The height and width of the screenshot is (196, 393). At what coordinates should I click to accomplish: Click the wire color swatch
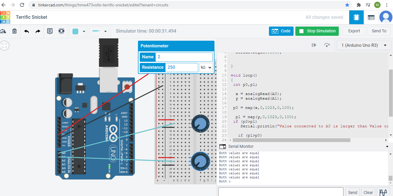pos(75,31)
